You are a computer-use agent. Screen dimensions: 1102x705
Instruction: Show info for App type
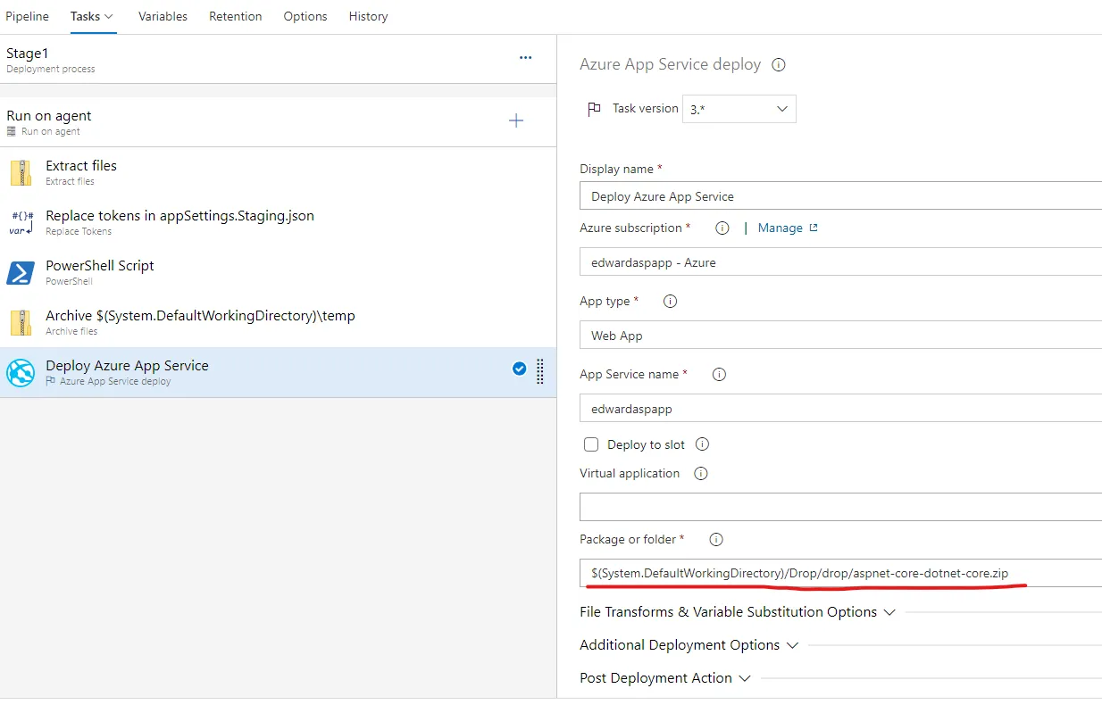670,301
